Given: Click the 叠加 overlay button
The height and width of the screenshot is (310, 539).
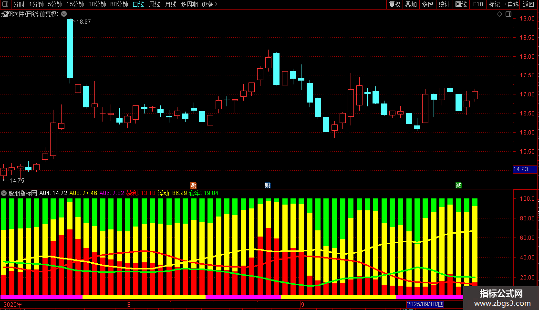Looking at the screenshot, I should point(411,4).
